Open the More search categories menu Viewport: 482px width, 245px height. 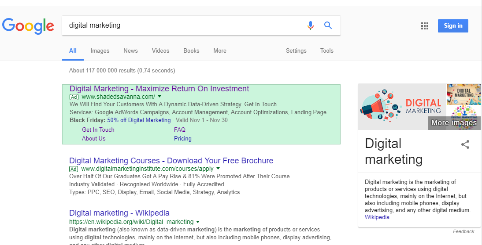pos(220,51)
